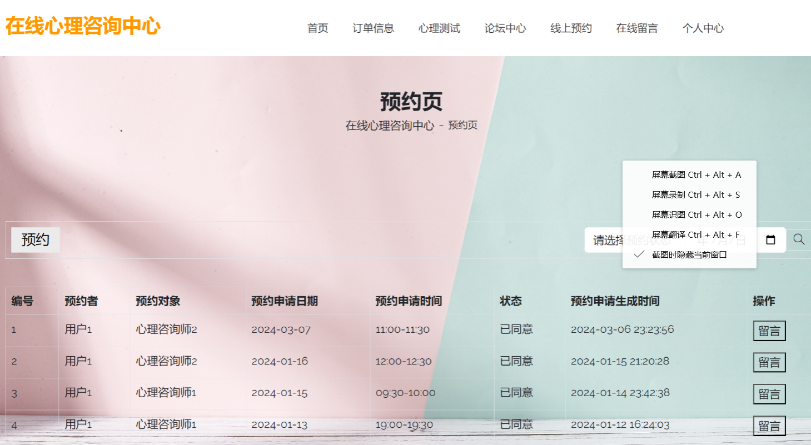Select 屏幕识图 from the capture menu
The height and width of the screenshot is (445, 811).
pyautogui.click(x=696, y=214)
